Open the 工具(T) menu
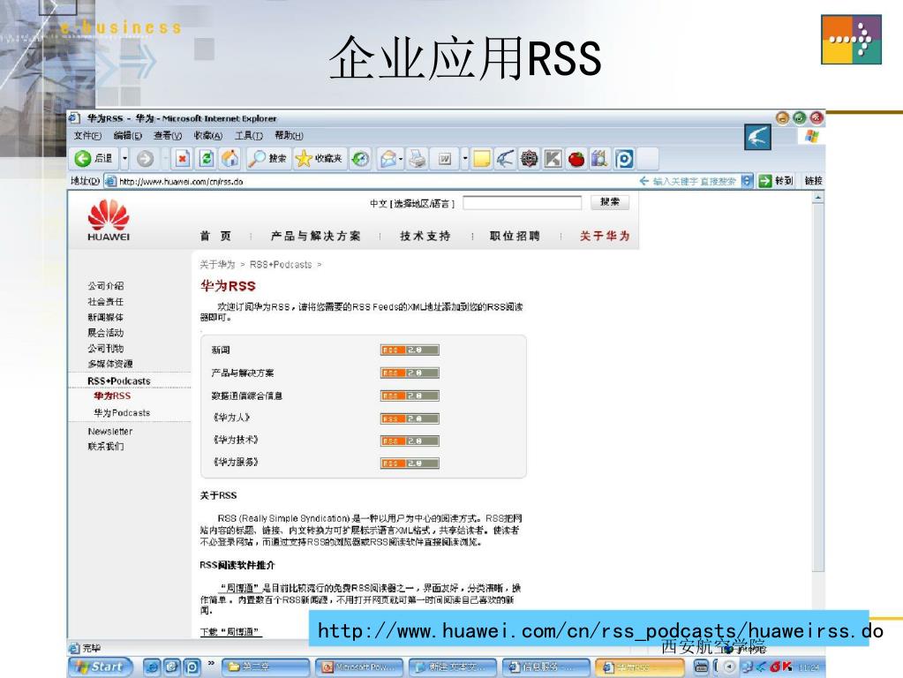Screen dimensions: 903x678 tap(248, 135)
